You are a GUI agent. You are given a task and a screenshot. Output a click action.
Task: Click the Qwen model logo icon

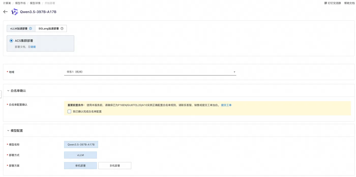tap(15, 12)
